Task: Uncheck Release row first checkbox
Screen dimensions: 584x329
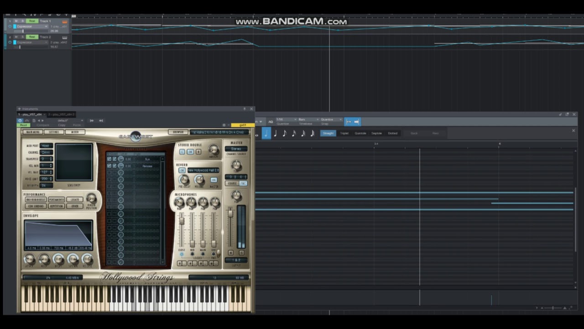Action: click(109, 166)
